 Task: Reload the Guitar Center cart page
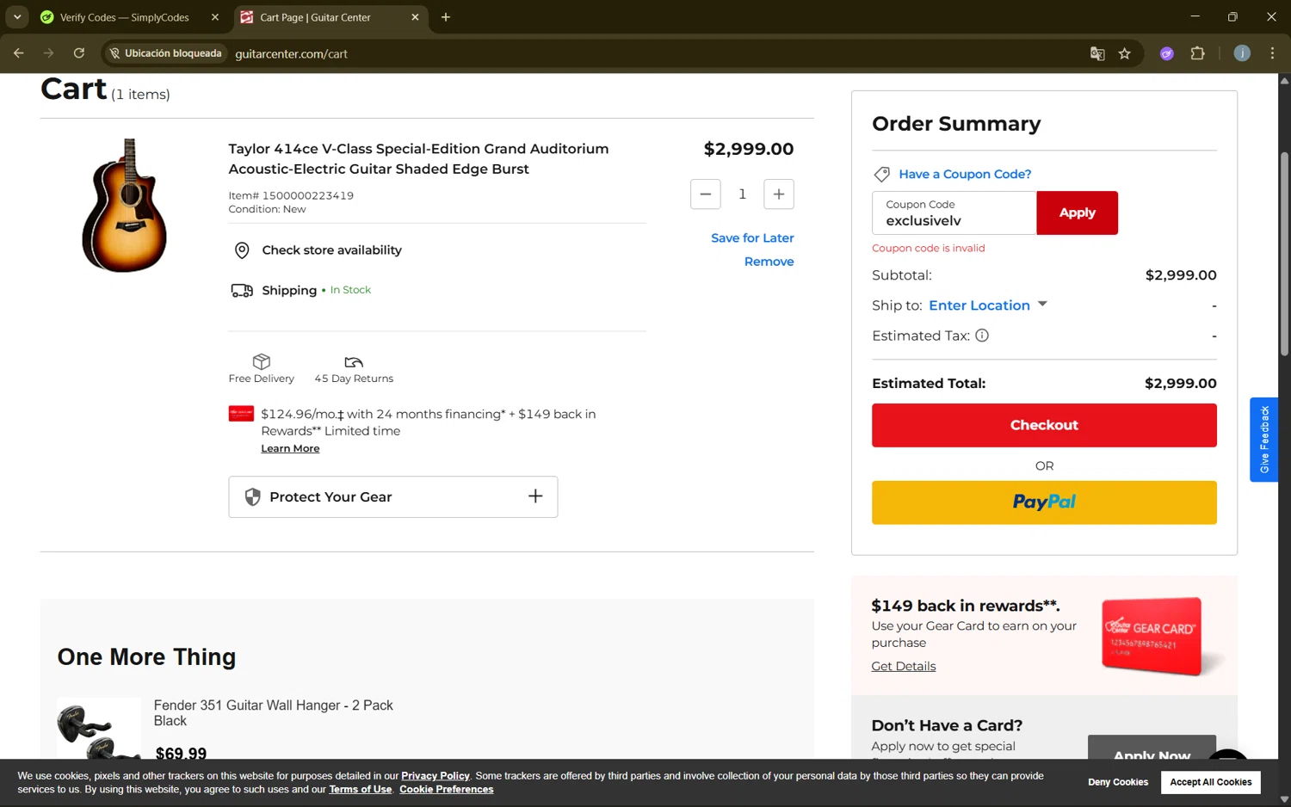pyautogui.click(x=78, y=53)
